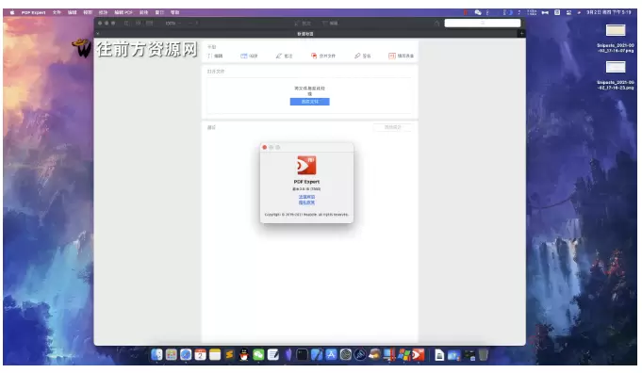This screenshot has height=373, width=642.
Task: Click the share icon in toolbar
Action: click(436, 24)
